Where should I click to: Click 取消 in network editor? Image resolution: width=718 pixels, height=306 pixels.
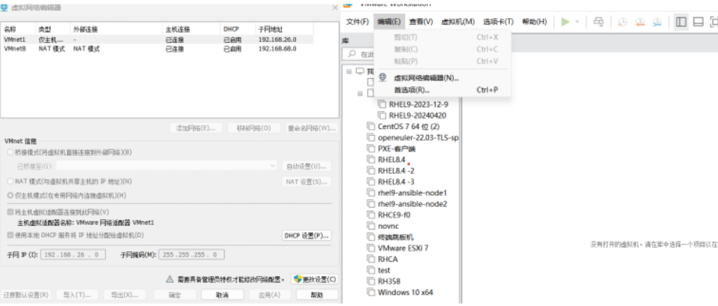(221, 295)
